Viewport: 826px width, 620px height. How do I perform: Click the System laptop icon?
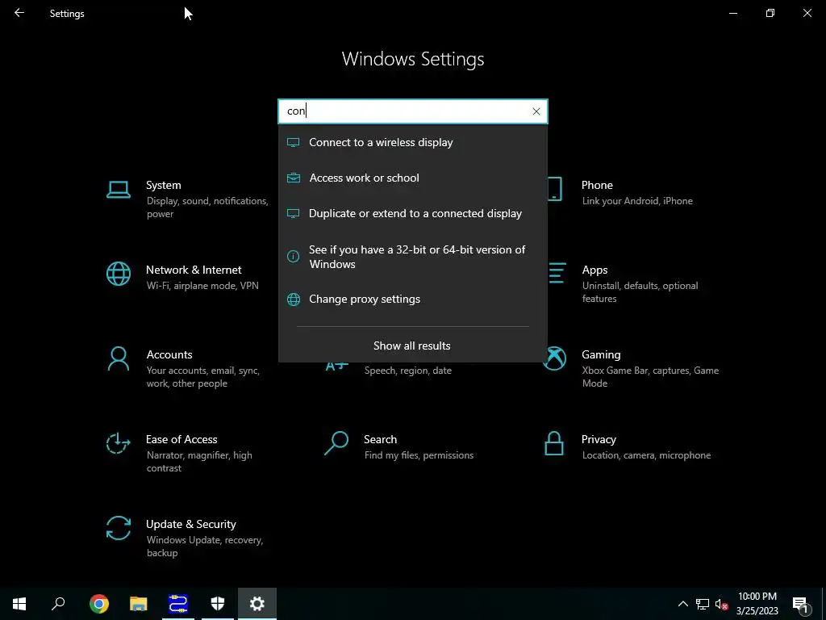(x=119, y=190)
